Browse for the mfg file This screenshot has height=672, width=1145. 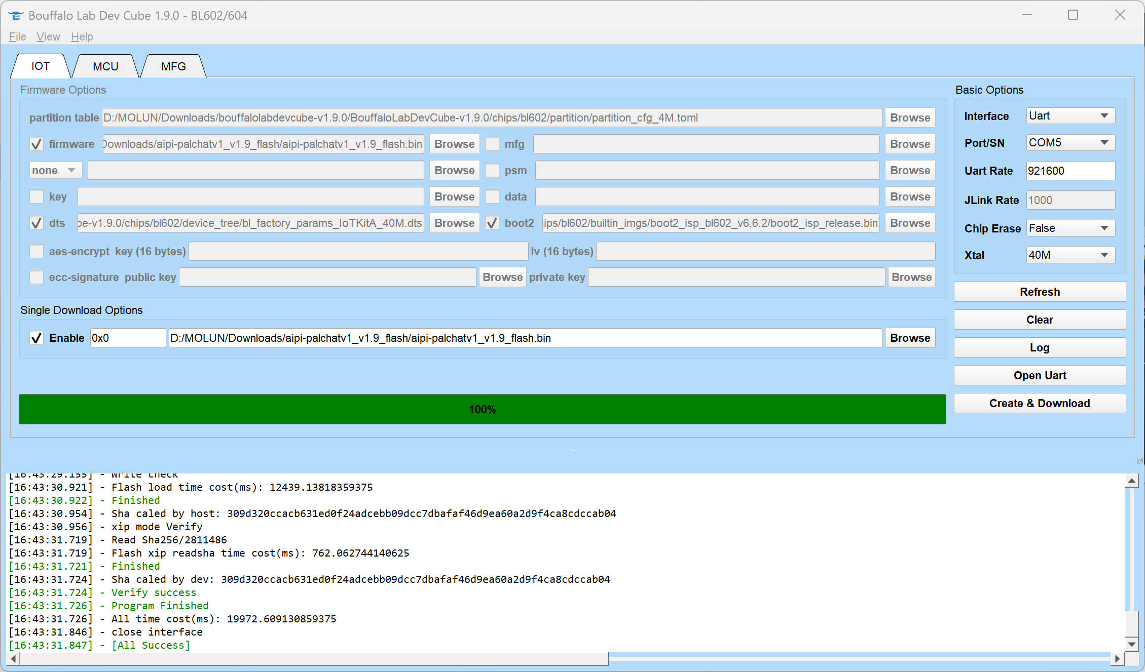click(910, 144)
